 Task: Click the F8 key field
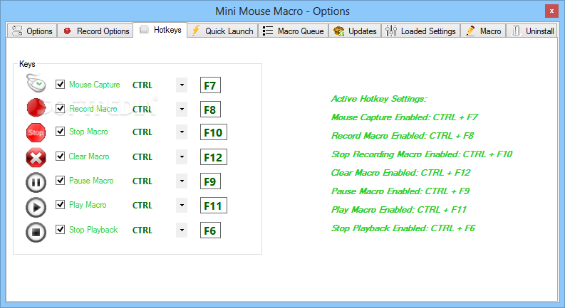coord(210,110)
